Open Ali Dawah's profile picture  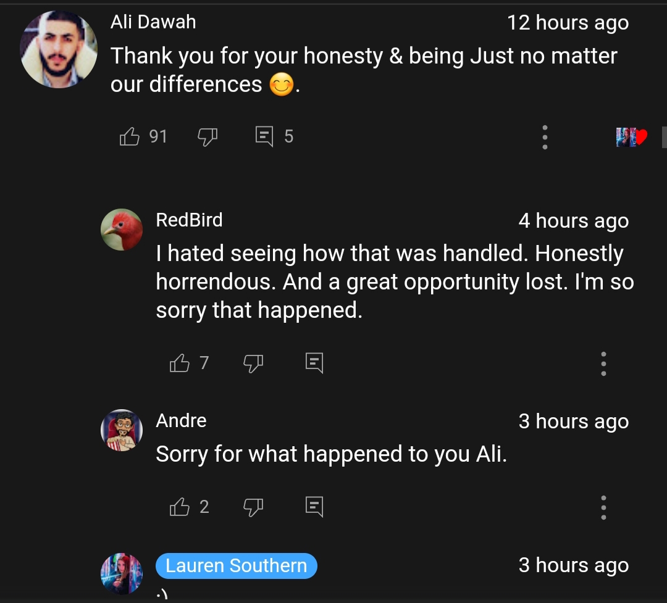[x=59, y=50]
